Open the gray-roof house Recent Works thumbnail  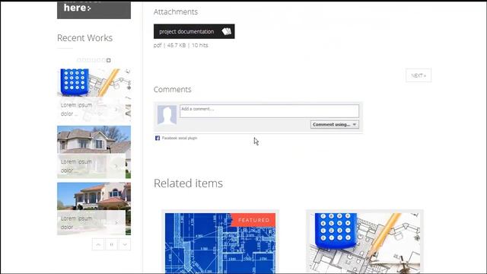pyautogui.click(x=94, y=152)
